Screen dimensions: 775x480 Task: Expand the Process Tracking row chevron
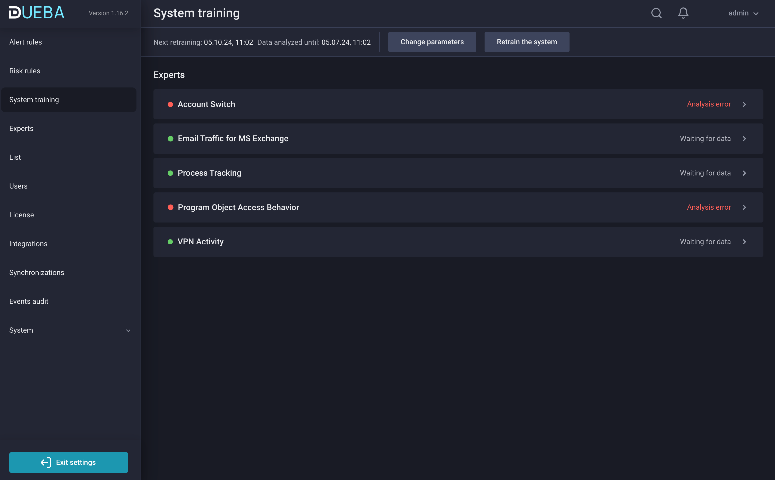[x=744, y=173]
